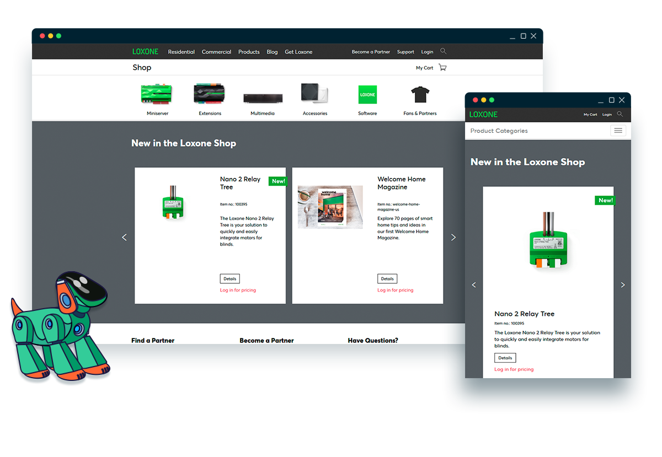662x457 pixels.
Task: Open the Products menu item
Action: coord(249,52)
